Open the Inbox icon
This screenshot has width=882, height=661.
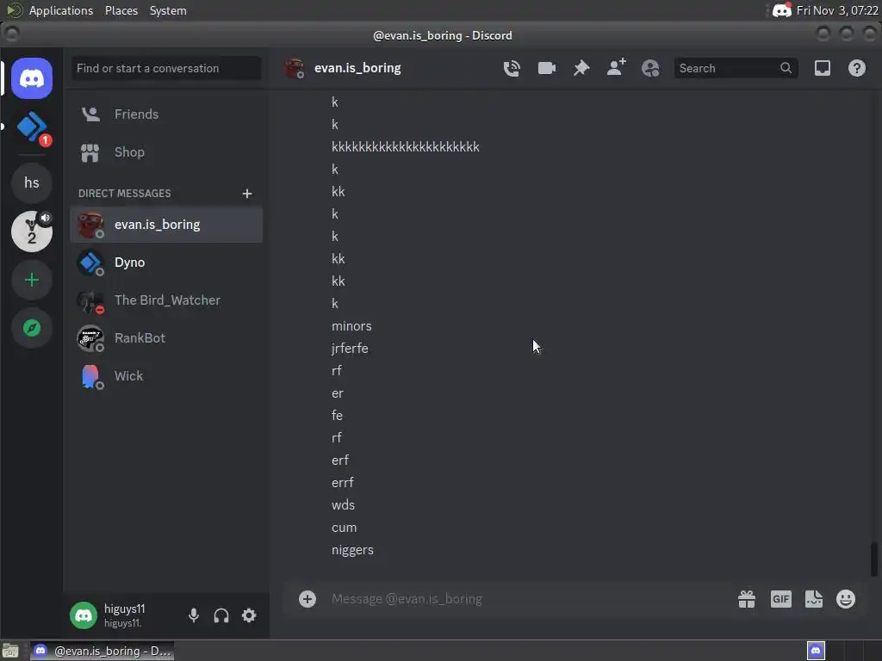(x=823, y=68)
